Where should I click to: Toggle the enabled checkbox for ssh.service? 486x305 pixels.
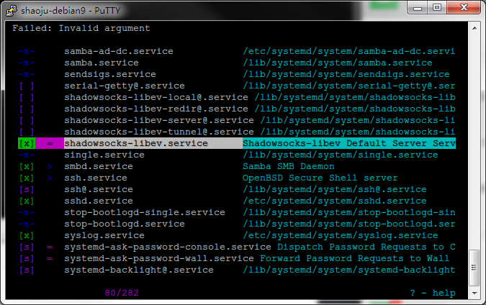pyautogui.click(x=27, y=178)
